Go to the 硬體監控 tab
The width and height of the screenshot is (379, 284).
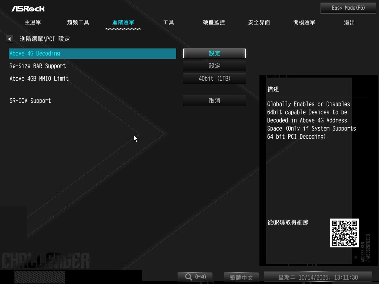[214, 22]
